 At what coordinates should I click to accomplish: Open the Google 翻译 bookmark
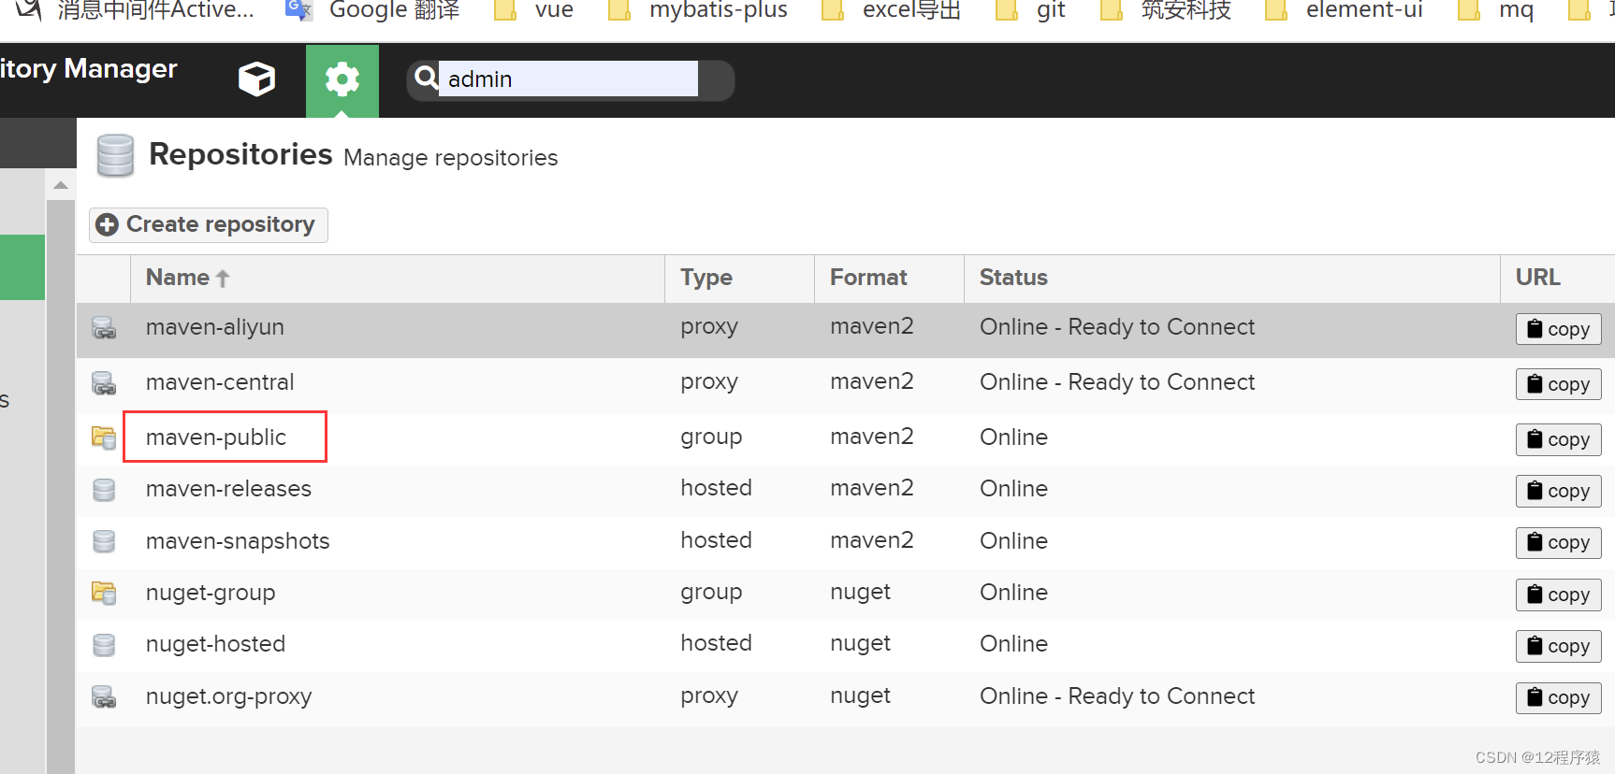372,11
